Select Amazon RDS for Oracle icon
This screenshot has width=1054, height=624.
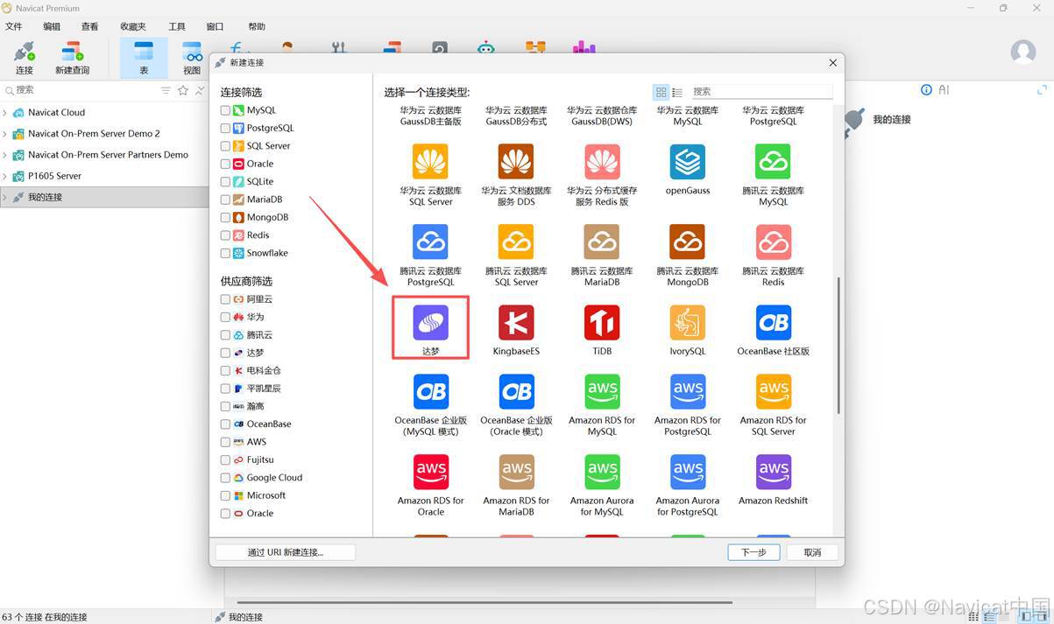[x=430, y=473]
